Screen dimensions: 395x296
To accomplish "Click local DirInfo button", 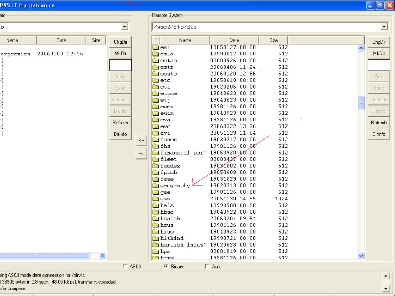I will [x=120, y=134].
